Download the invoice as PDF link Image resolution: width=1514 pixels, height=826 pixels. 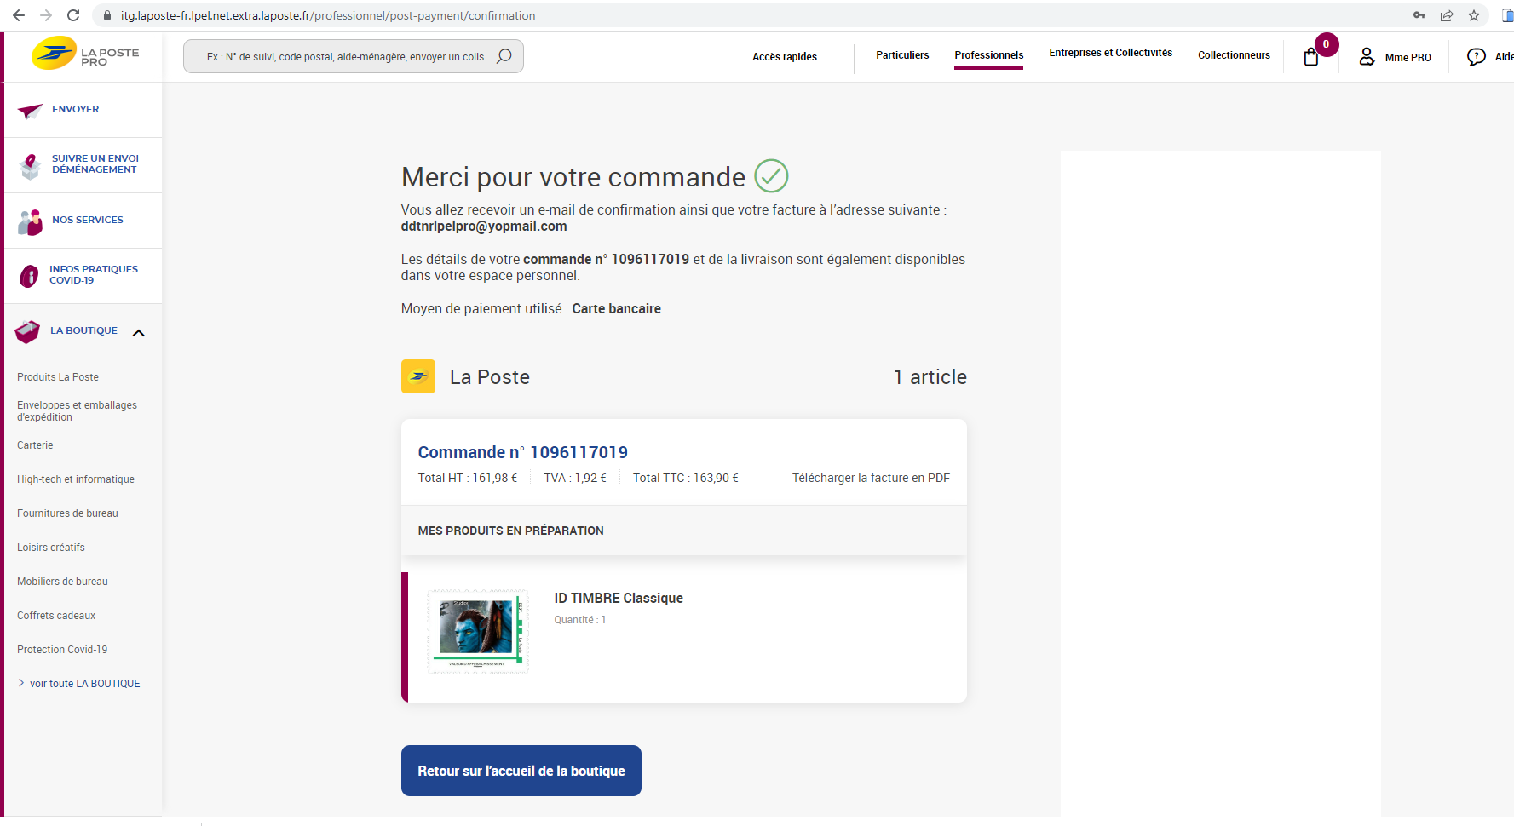[x=871, y=478]
